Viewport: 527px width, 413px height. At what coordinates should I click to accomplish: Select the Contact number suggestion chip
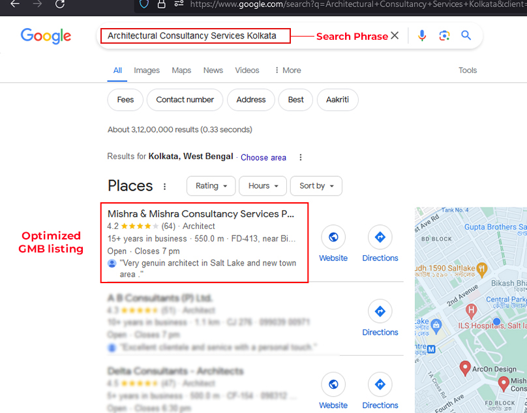point(185,100)
